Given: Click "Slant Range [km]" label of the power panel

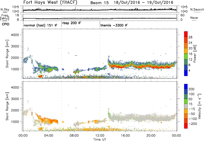Looking at the screenshot, I should point(7,54).
